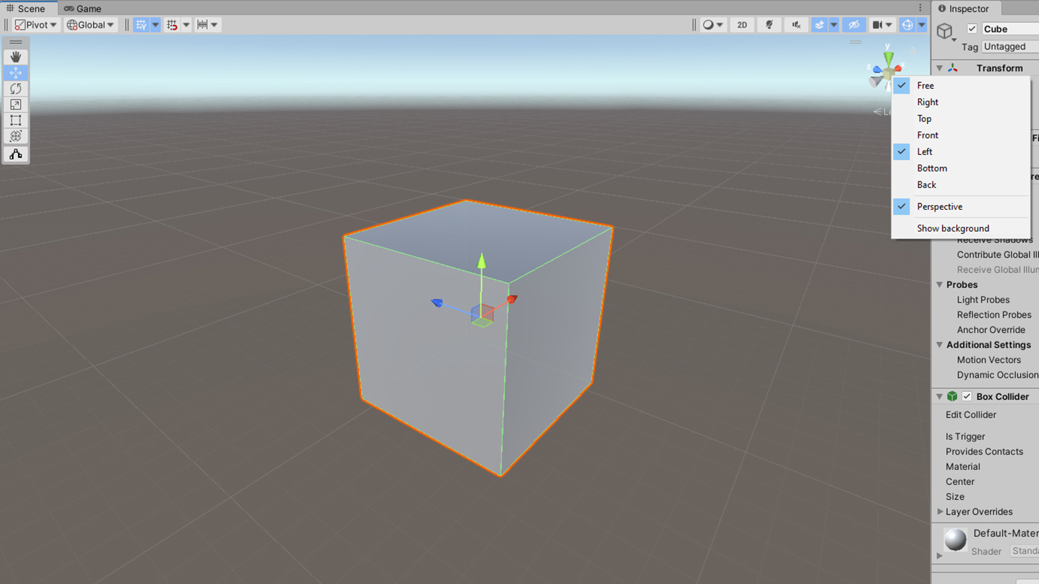1039x584 pixels.
Task: Select Show background in the menu
Action: click(953, 229)
